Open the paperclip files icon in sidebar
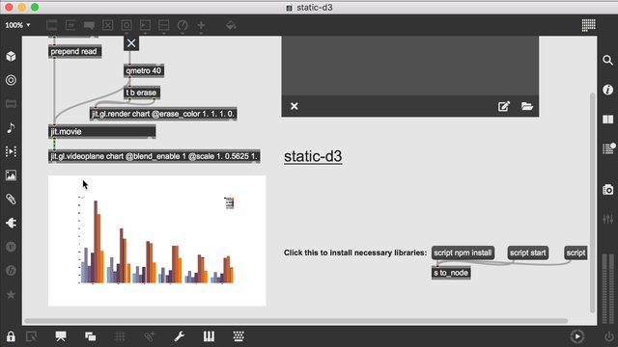618x347 pixels. click(x=11, y=200)
